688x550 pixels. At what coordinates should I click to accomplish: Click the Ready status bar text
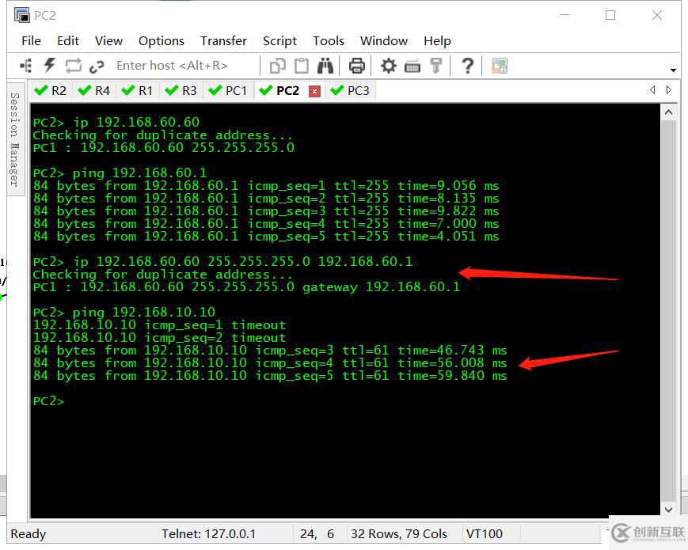28,533
